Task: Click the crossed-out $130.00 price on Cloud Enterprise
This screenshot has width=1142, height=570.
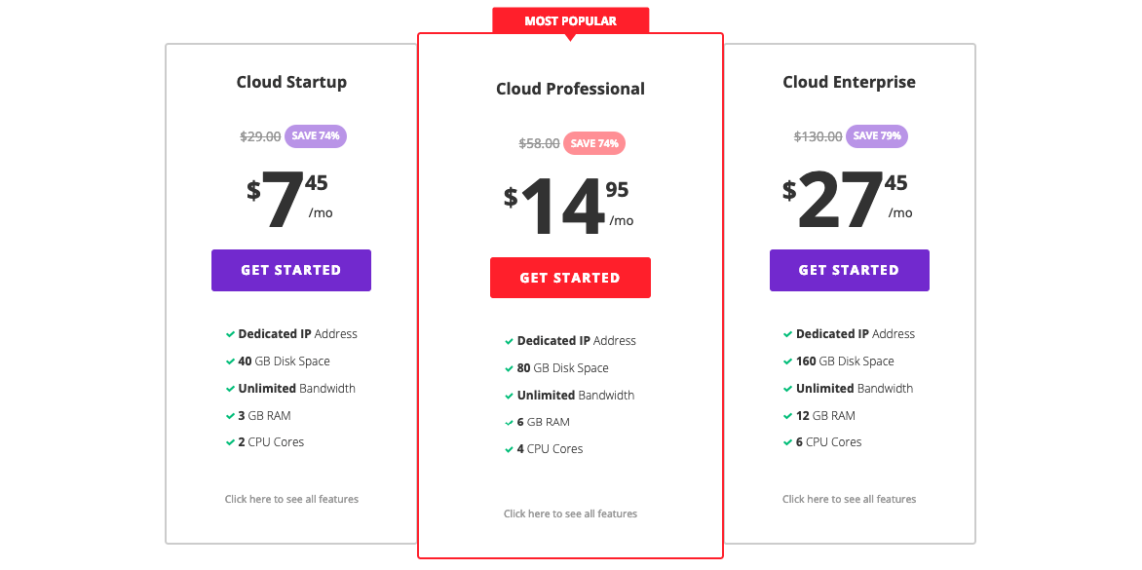Action: coord(819,136)
